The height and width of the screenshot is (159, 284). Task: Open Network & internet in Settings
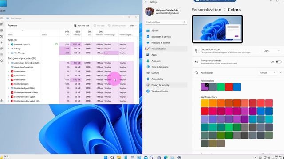pos(166,43)
